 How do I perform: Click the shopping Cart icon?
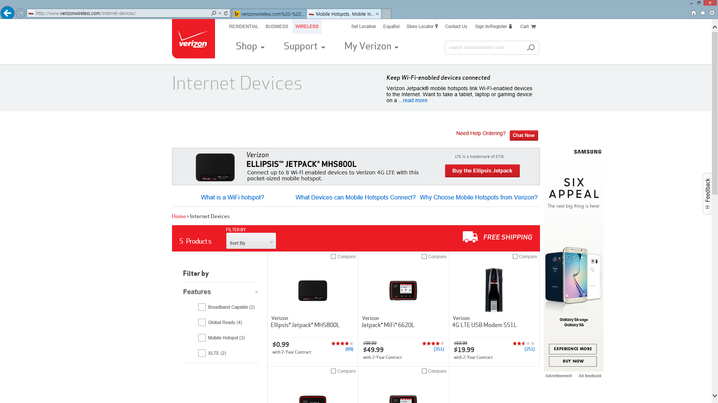click(534, 27)
